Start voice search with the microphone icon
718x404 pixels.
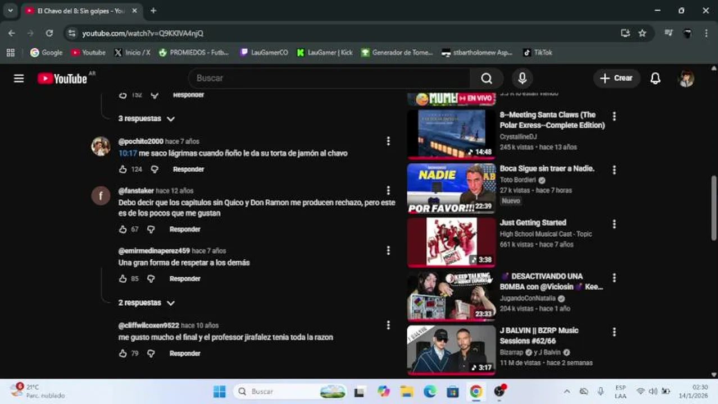click(522, 79)
